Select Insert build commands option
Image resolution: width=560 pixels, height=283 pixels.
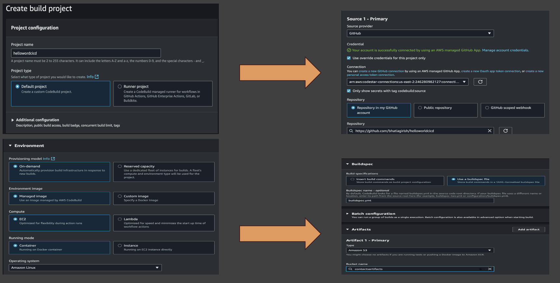coord(395,181)
